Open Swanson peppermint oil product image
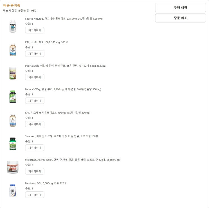Image resolution: width=209 pixels, height=208 pixels. pyautogui.click(x=13, y=144)
